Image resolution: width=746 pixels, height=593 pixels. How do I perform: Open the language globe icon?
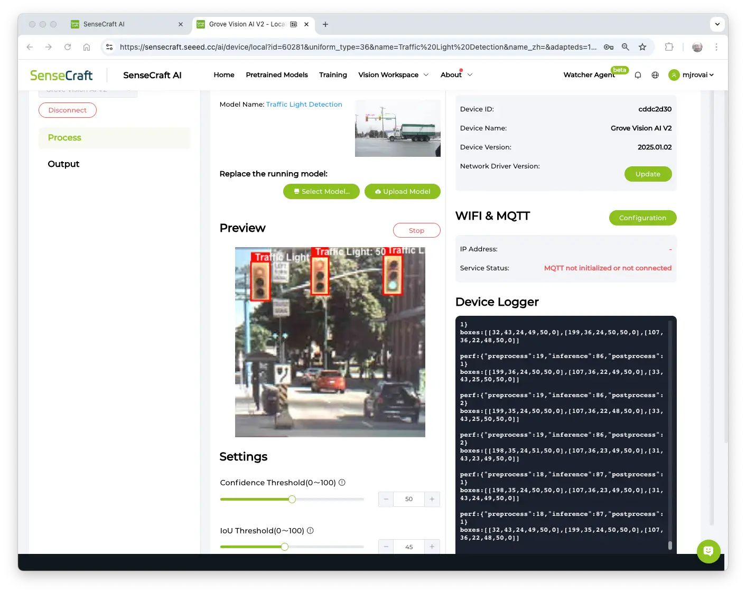(655, 75)
